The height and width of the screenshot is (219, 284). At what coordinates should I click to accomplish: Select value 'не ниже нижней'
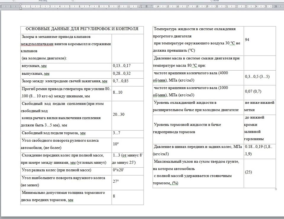tap(259, 103)
